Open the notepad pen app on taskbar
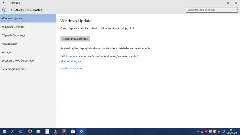This screenshot has height=135, width=240. pyautogui.click(x=64, y=131)
